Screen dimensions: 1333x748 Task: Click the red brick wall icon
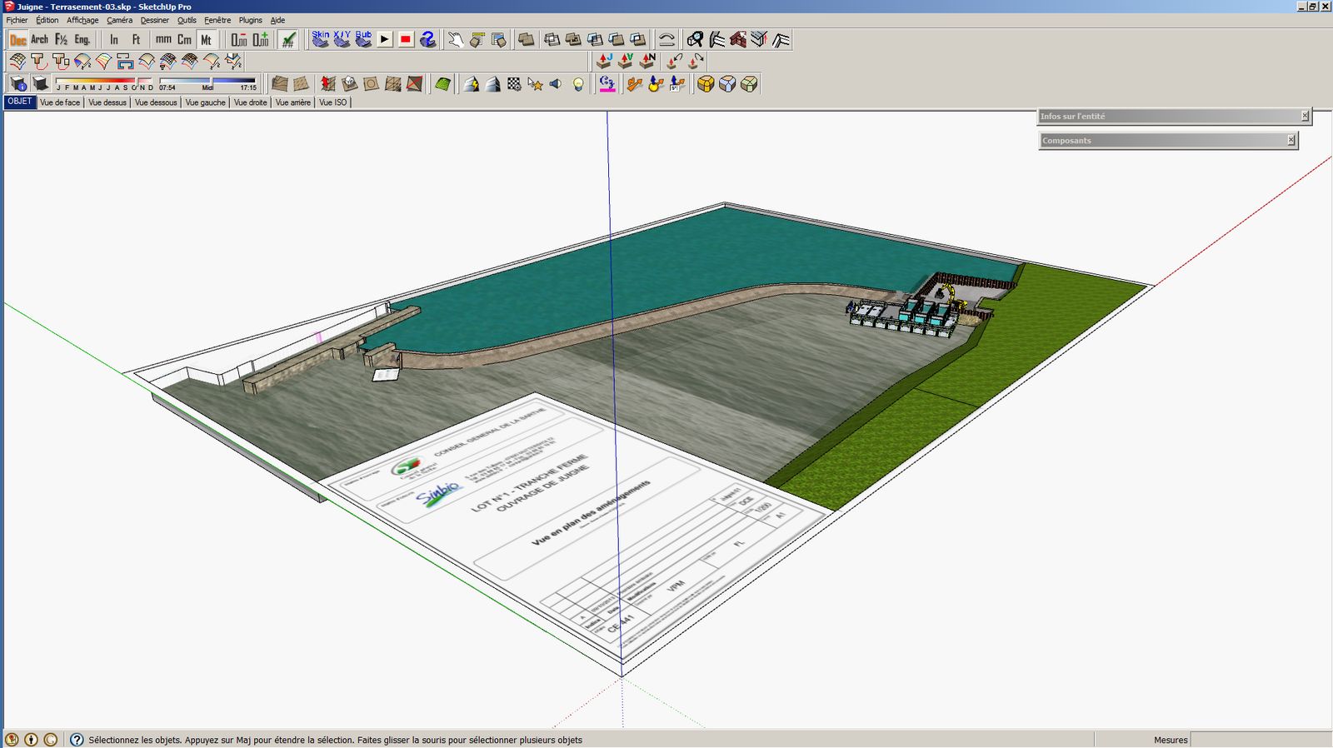tap(738, 39)
